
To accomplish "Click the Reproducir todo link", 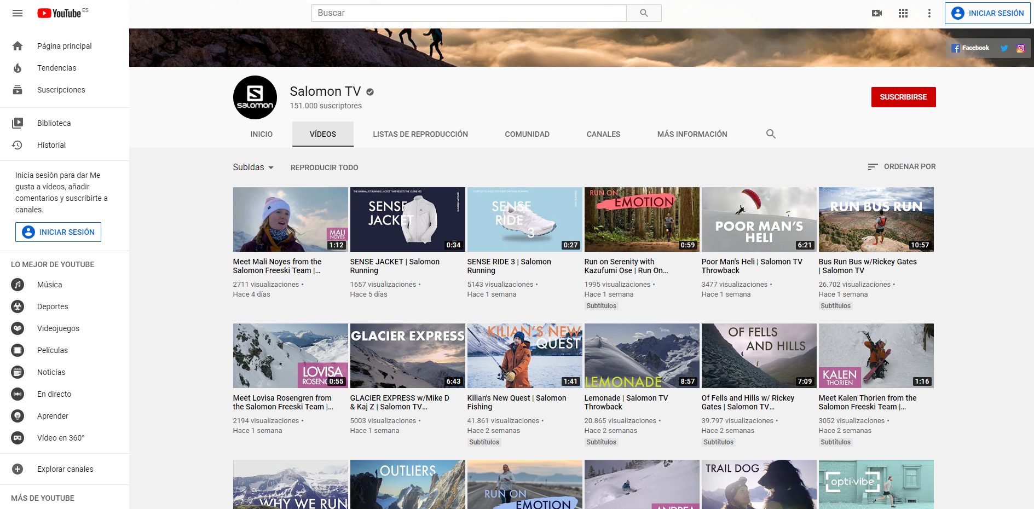I will point(324,167).
